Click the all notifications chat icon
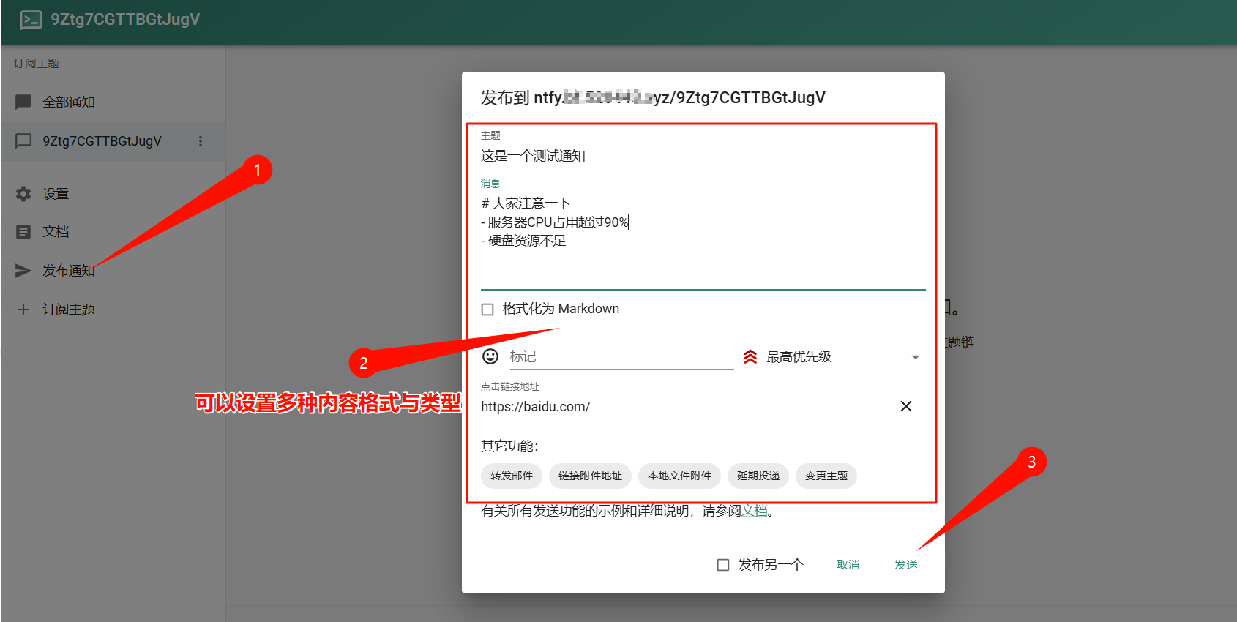 [23, 102]
